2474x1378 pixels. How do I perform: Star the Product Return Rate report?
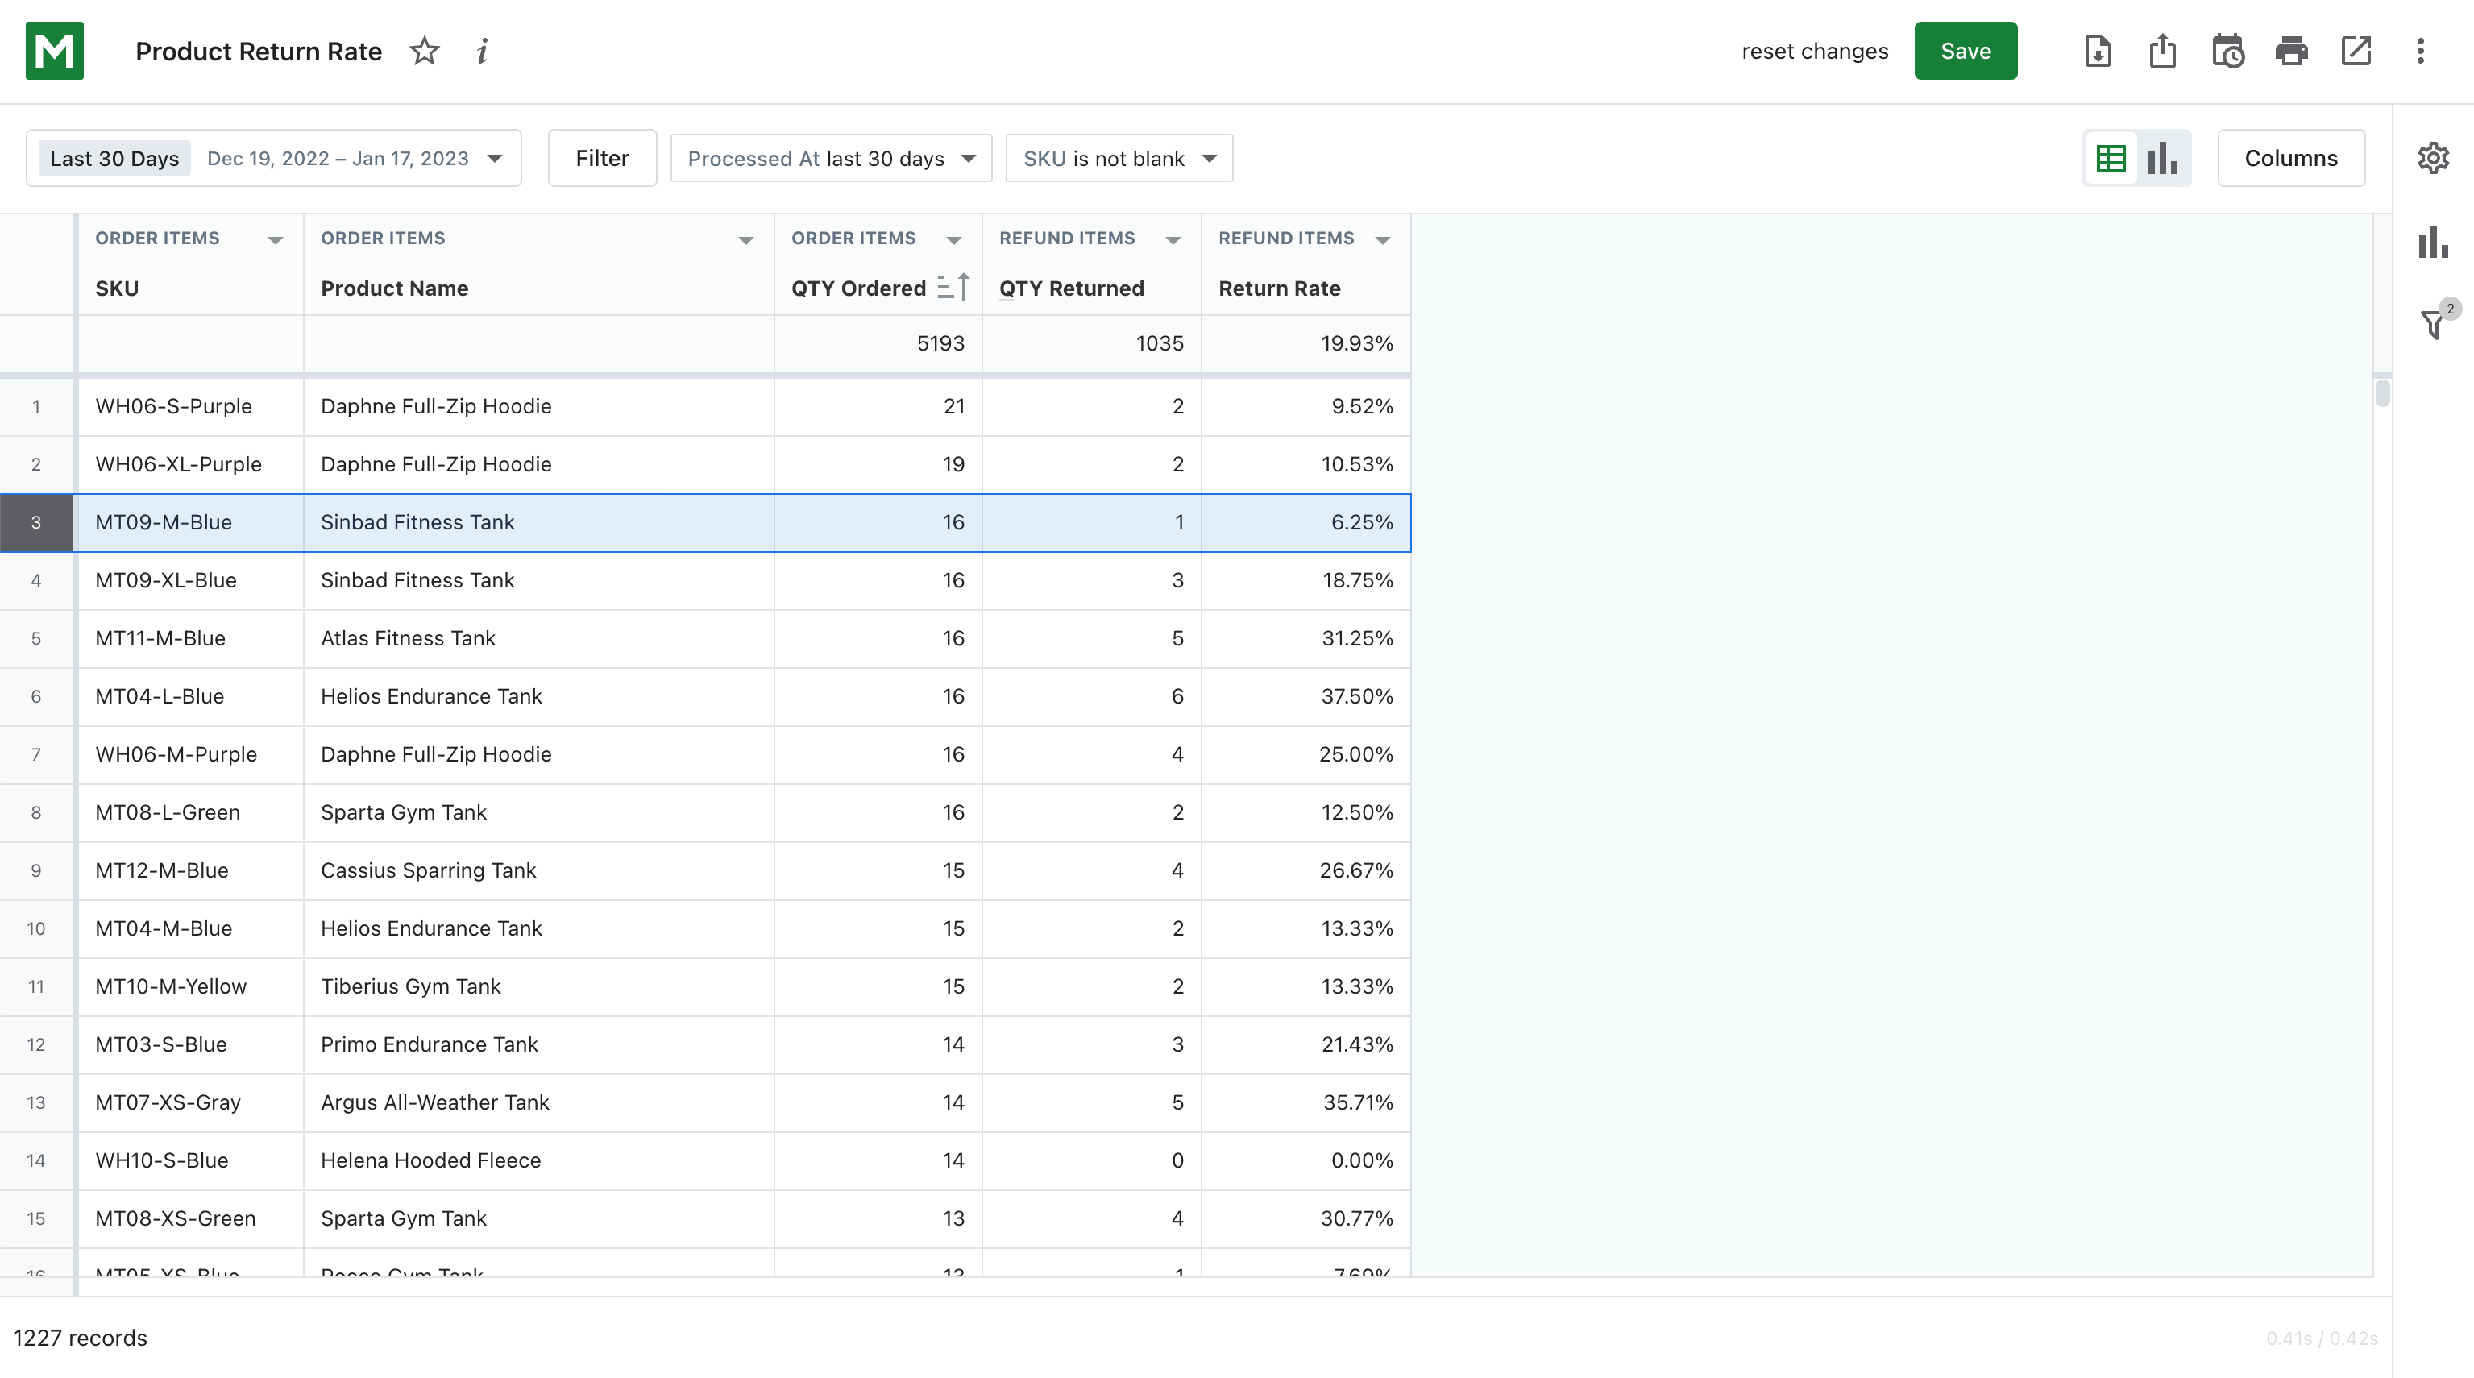pos(425,51)
